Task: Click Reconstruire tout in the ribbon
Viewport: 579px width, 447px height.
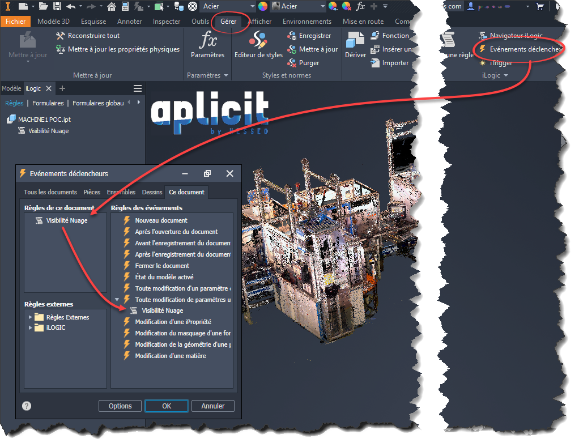Action: click(x=88, y=36)
